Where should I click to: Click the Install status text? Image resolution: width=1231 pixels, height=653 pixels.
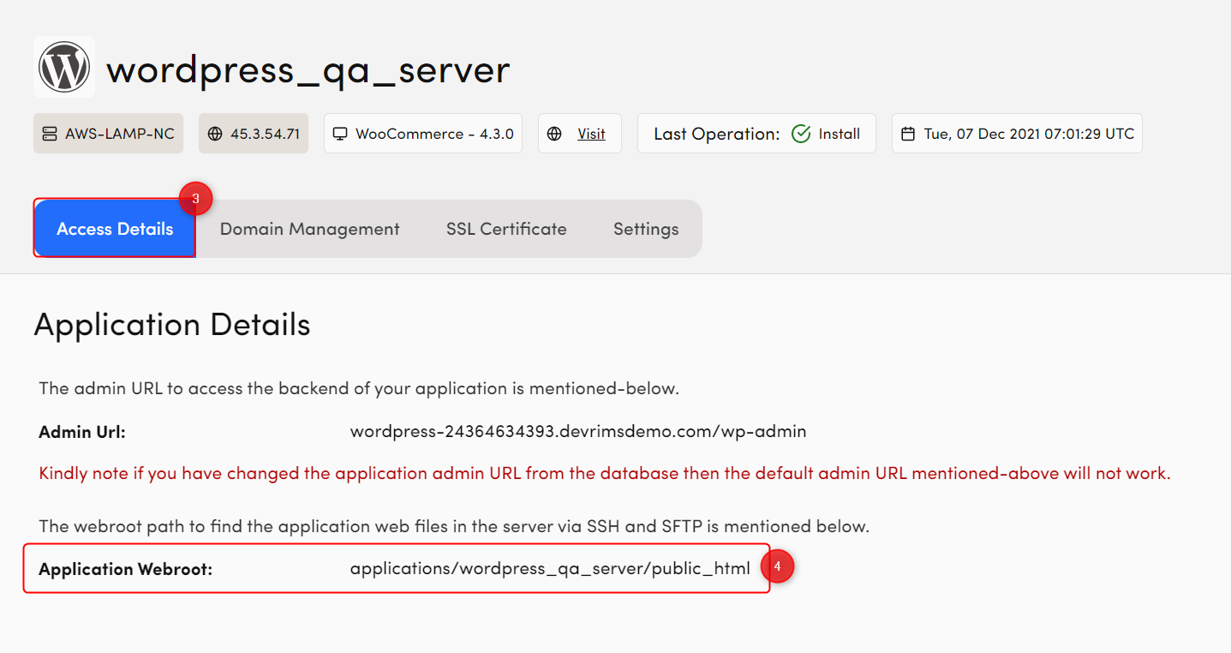tap(840, 134)
